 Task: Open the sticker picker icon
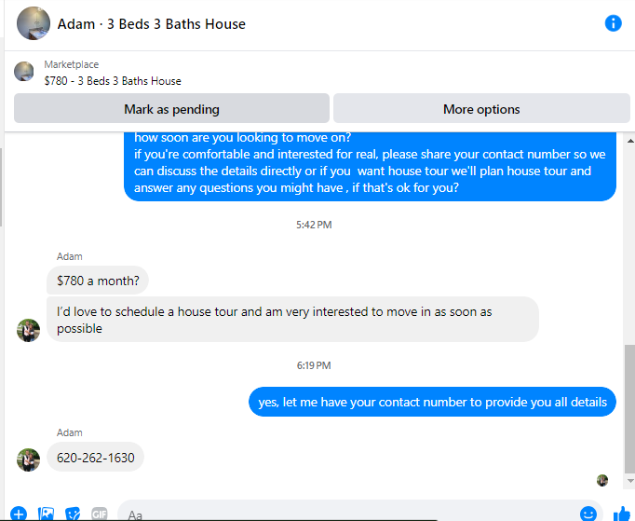tap(73, 514)
